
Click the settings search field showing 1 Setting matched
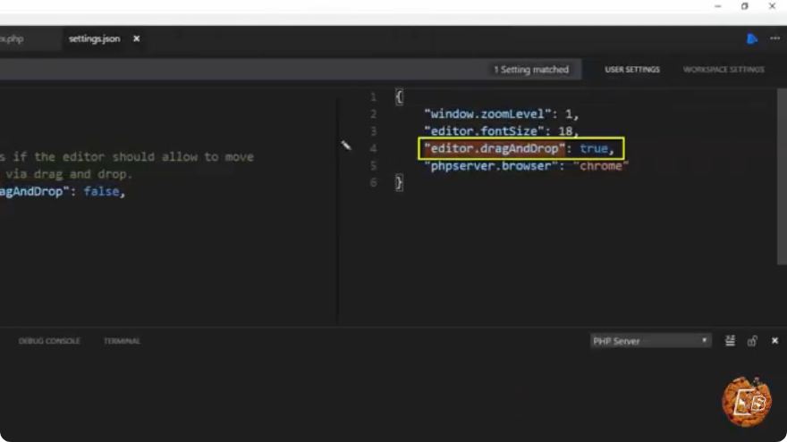(x=290, y=70)
